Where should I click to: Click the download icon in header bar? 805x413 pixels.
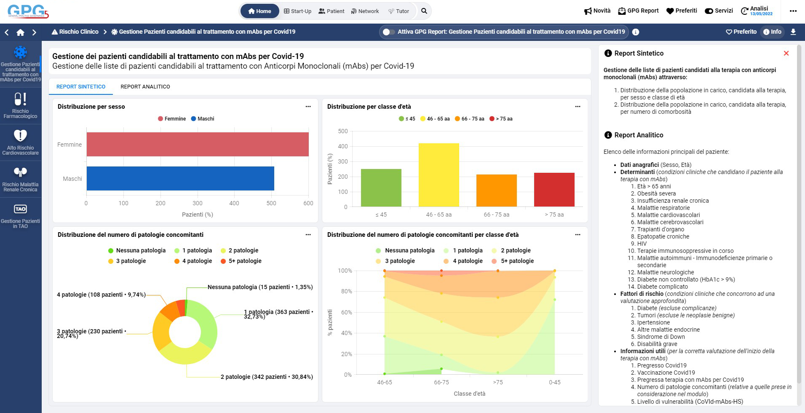[793, 32]
